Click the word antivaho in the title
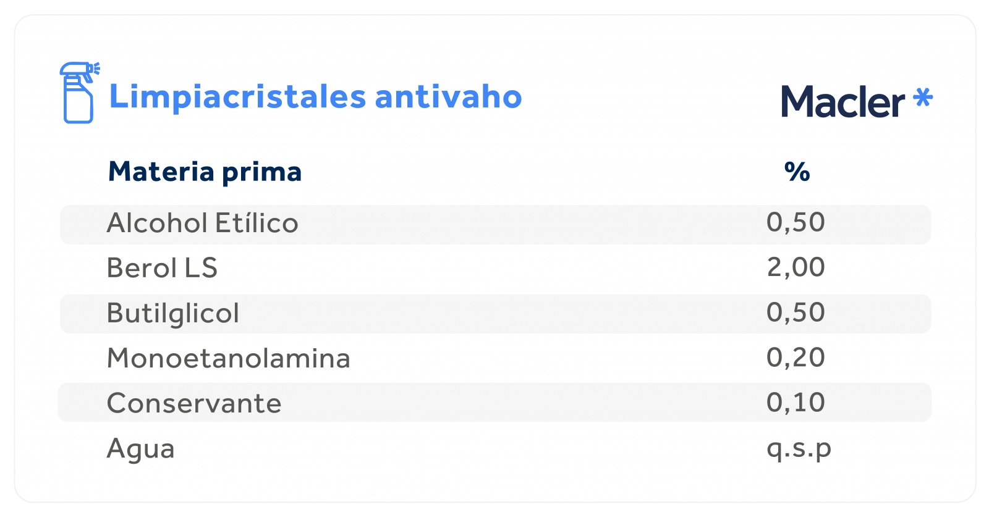989x523 pixels. (x=448, y=97)
